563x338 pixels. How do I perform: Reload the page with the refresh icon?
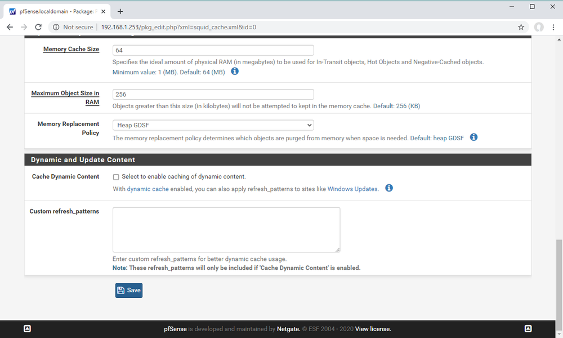pos(38,26)
